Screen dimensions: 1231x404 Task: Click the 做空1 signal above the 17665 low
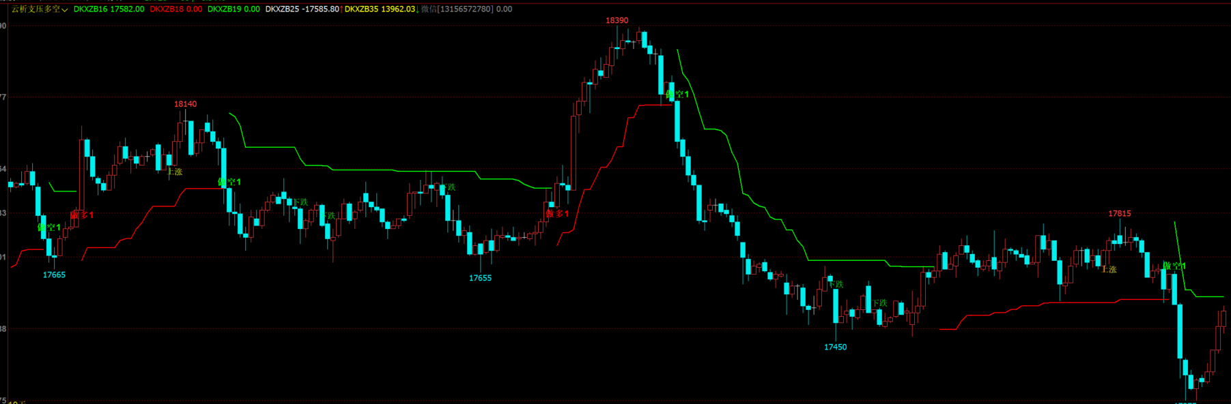tap(49, 228)
